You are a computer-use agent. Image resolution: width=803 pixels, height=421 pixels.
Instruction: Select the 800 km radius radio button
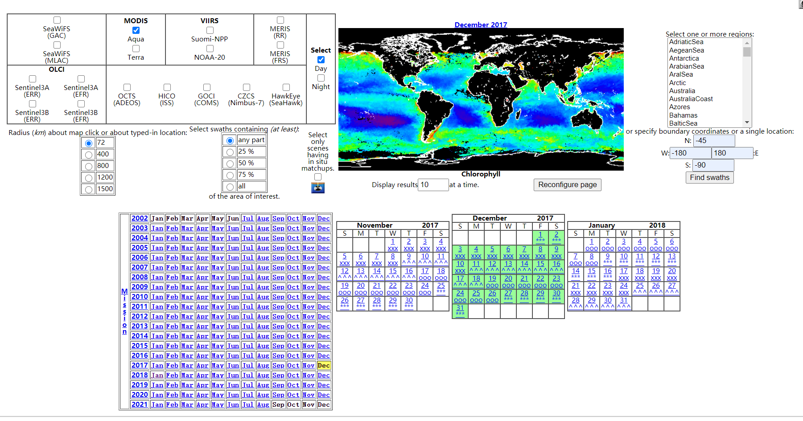click(x=89, y=166)
